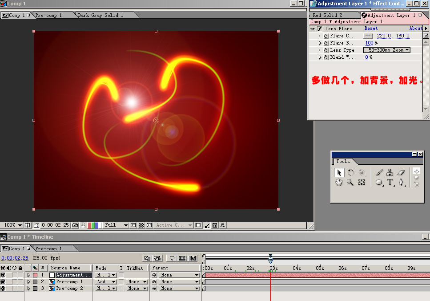
Task: Click the Flare Brightness stopwatch
Action: coord(326,43)
